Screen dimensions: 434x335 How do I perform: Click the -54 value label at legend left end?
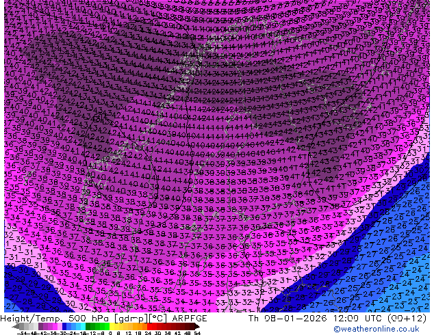point(22,334)
